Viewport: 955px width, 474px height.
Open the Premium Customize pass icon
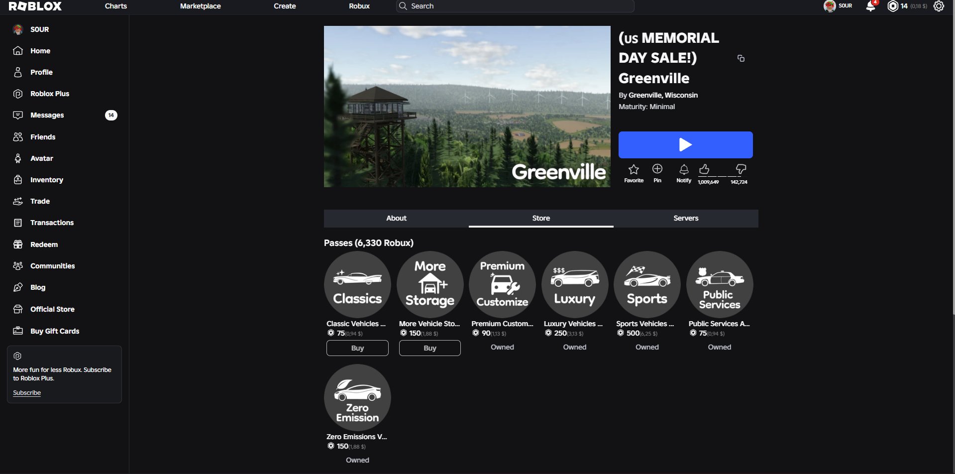click(x=502, y=284)
